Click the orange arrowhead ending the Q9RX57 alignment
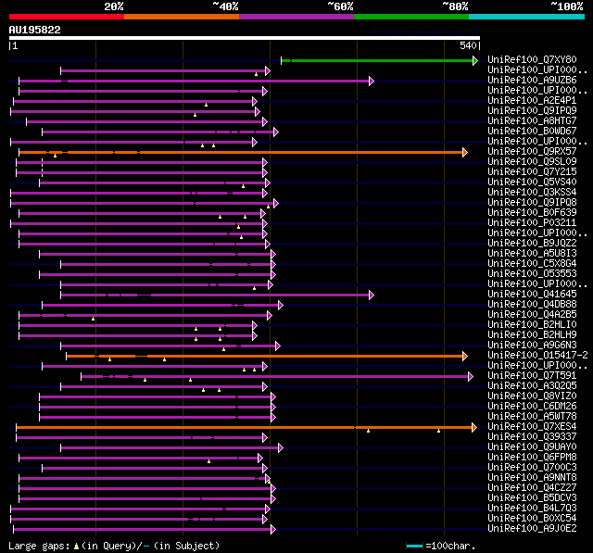Viewport: 593px width, 553px height. pyautogui.click(x=465, y=152)
